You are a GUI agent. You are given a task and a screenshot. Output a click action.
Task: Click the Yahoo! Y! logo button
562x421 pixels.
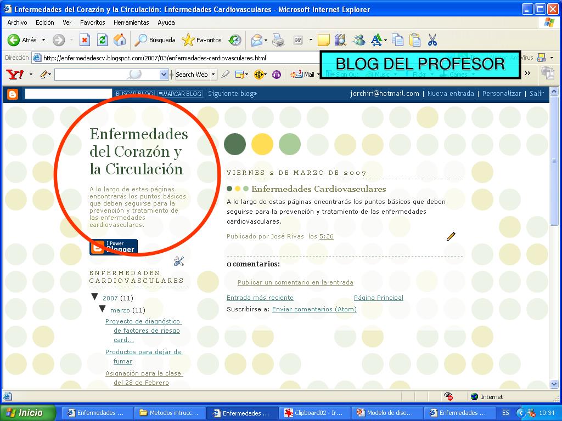point(15,74)
